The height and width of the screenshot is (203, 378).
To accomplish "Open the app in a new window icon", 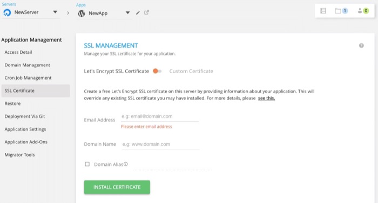I will coord(146,12).
